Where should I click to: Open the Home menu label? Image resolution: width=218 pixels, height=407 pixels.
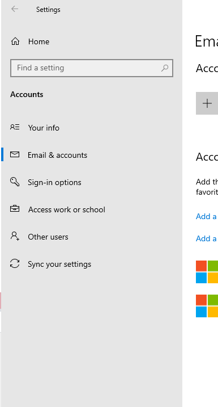(x=39, y=41)
